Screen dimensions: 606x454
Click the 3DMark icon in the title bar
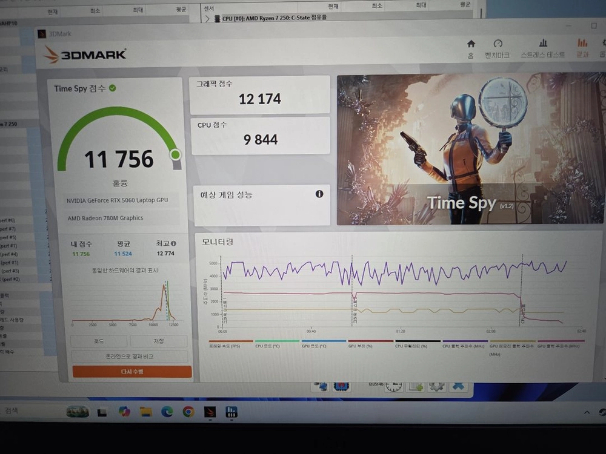tap(42, 33)
